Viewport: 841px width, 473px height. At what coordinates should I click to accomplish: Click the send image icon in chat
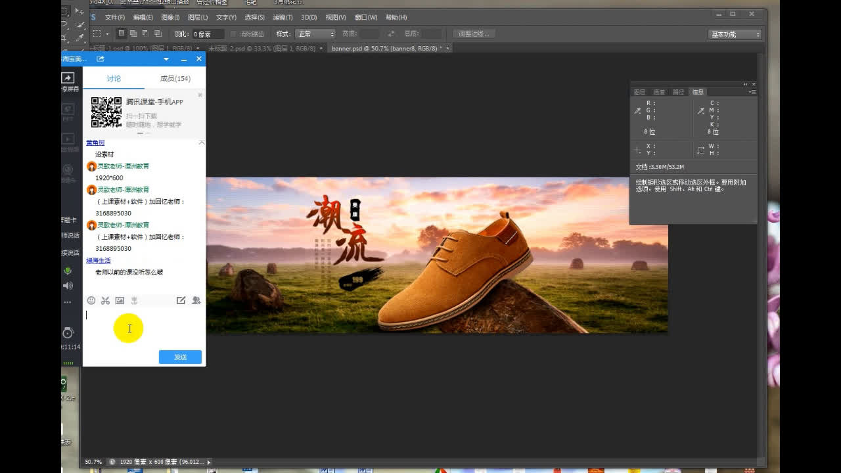point(120,300)
